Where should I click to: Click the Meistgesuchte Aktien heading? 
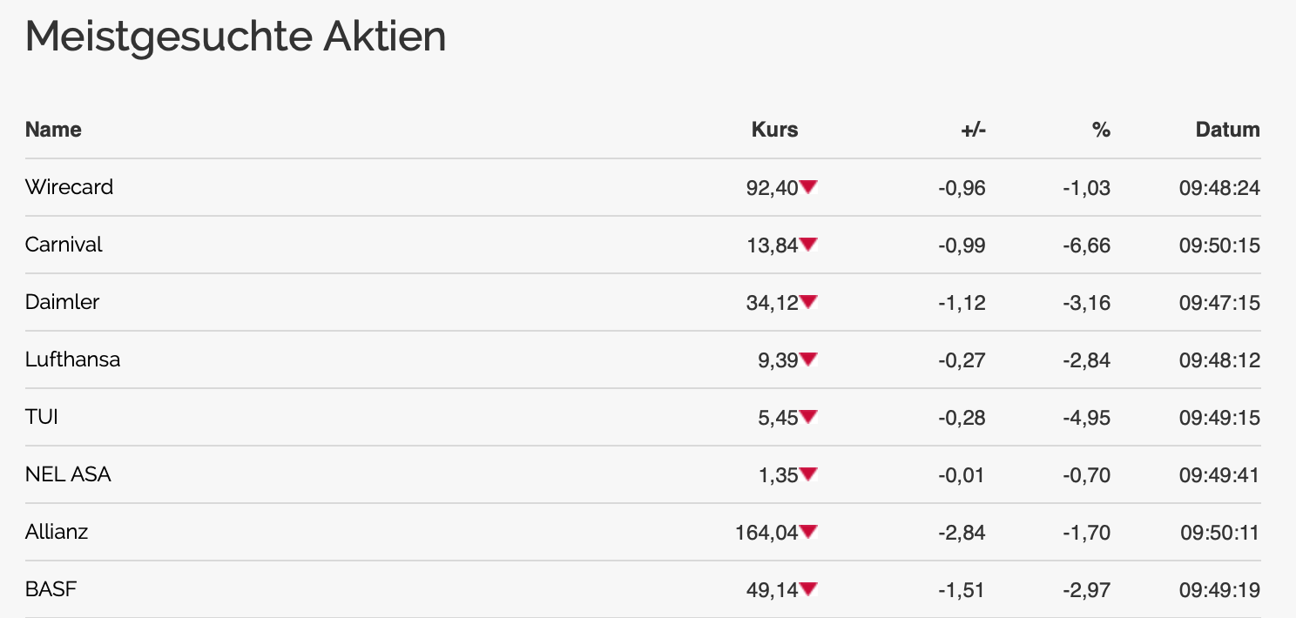[235, 37]
